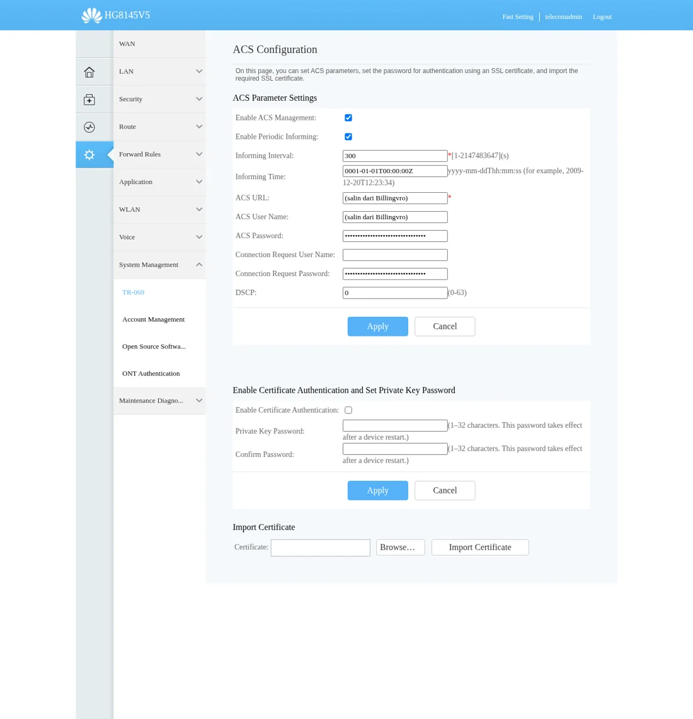This screenshot has height=719, width=693.
Task: Apply the certificate authentication settings
Action: pyautogui.click(x=377, y=491)
